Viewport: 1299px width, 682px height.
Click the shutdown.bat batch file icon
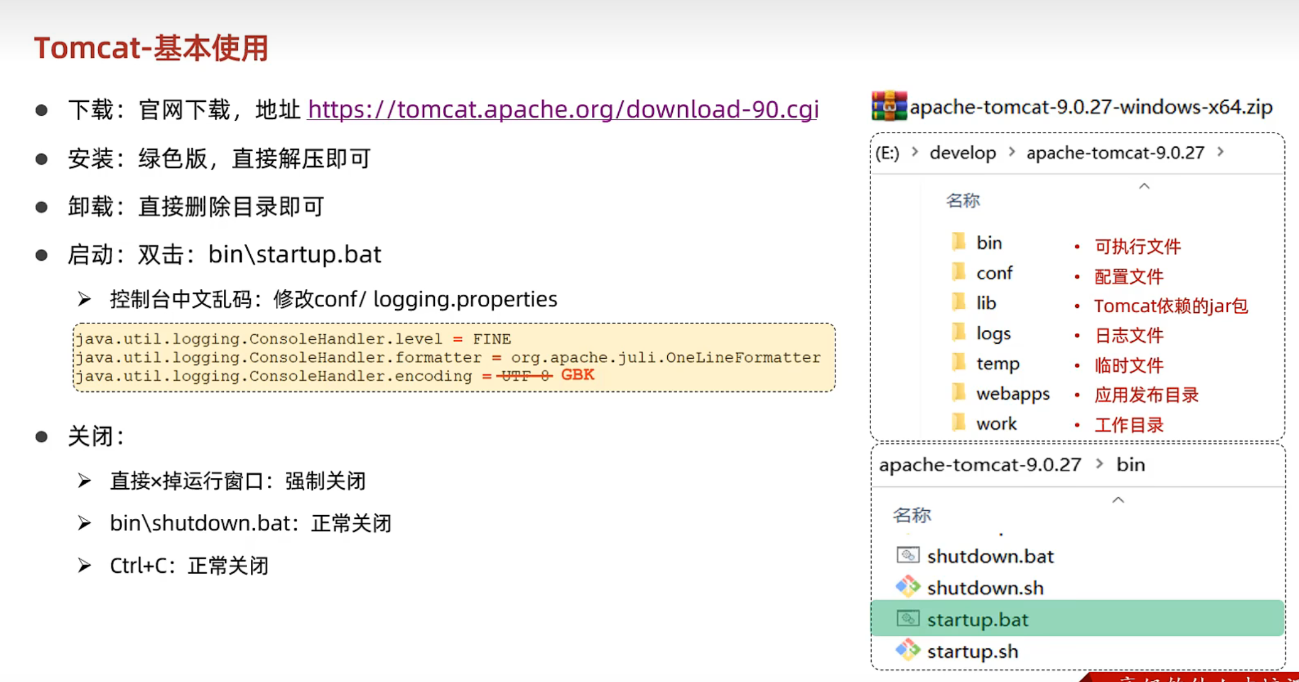coord(908,555)
